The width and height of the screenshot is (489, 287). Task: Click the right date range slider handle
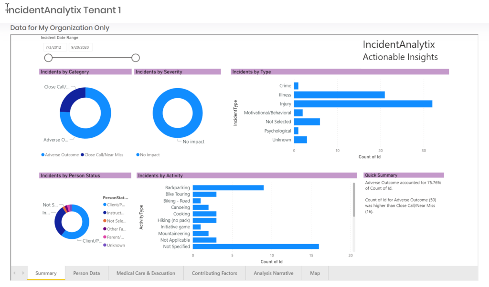point(135,58)
